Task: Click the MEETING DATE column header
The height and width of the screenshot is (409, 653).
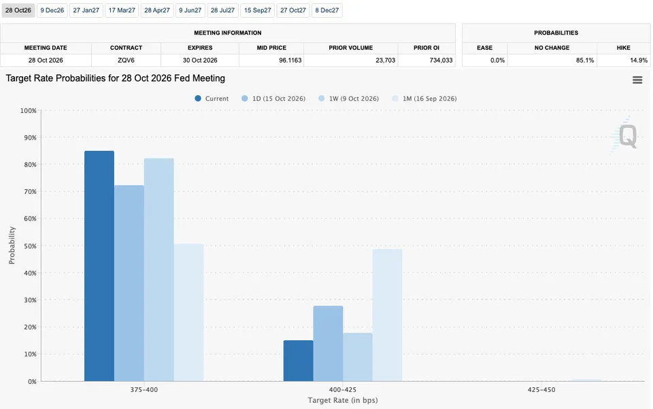Action: click(x=46, y=48)
